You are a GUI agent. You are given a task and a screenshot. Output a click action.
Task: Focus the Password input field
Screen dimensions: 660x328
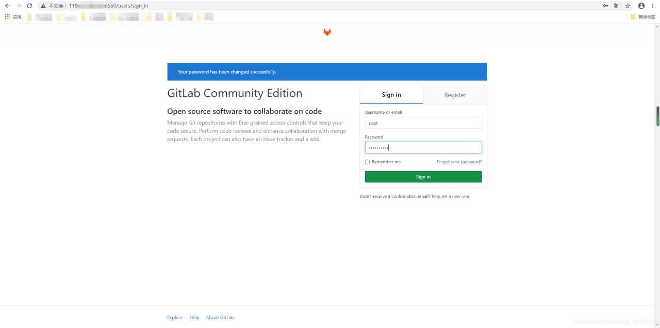[x=423, y=148]
